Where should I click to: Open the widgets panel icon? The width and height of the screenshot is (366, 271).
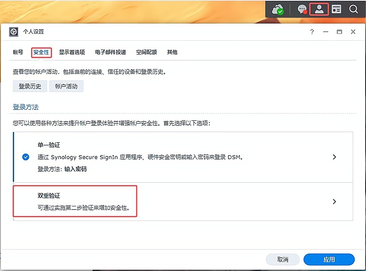337,9
